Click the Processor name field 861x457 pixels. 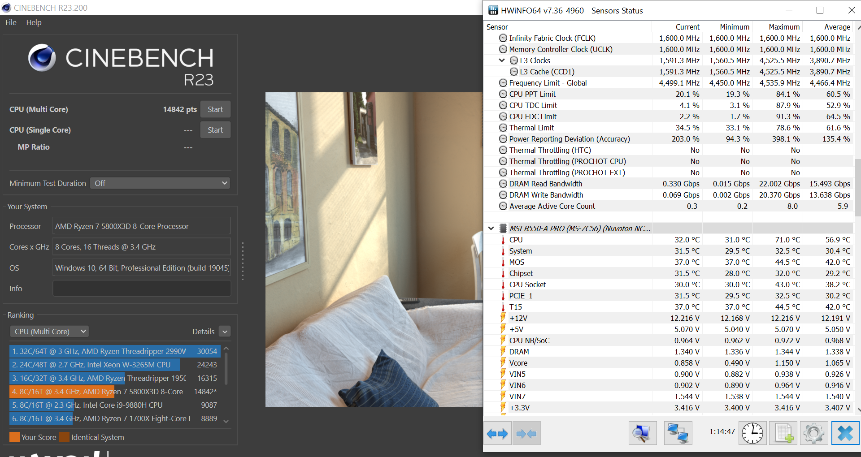(x=142, y=226)
